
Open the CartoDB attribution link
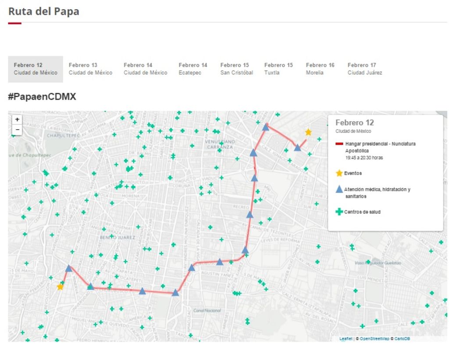tap(402, 339)
